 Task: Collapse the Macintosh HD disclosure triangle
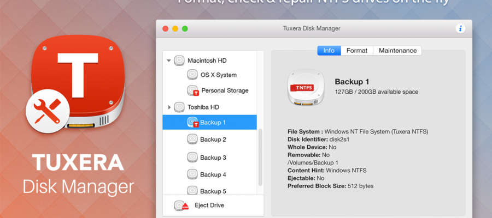click(169, 60)
